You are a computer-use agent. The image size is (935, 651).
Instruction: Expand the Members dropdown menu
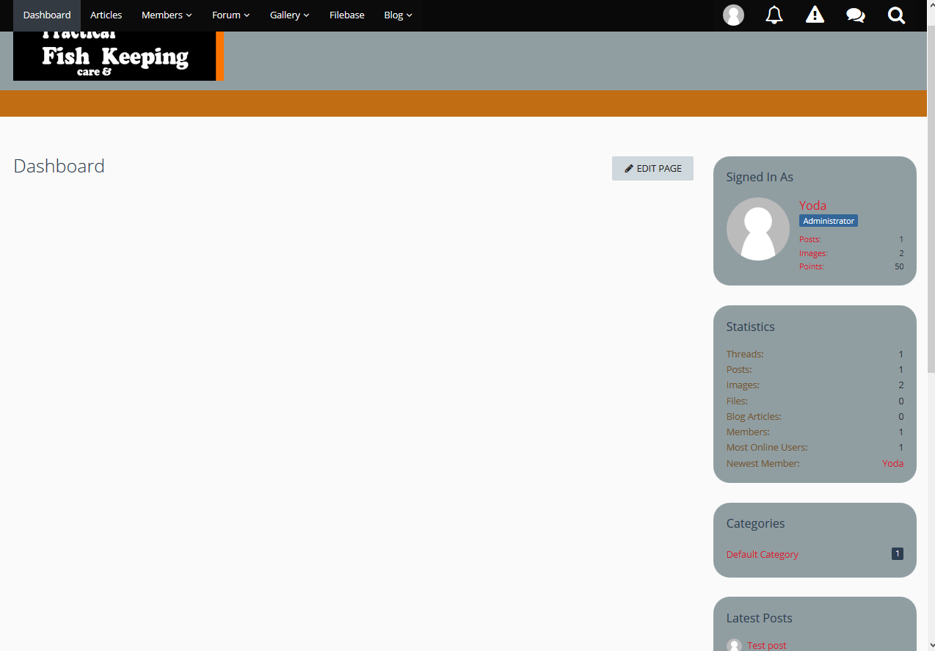tap(167, 15)
